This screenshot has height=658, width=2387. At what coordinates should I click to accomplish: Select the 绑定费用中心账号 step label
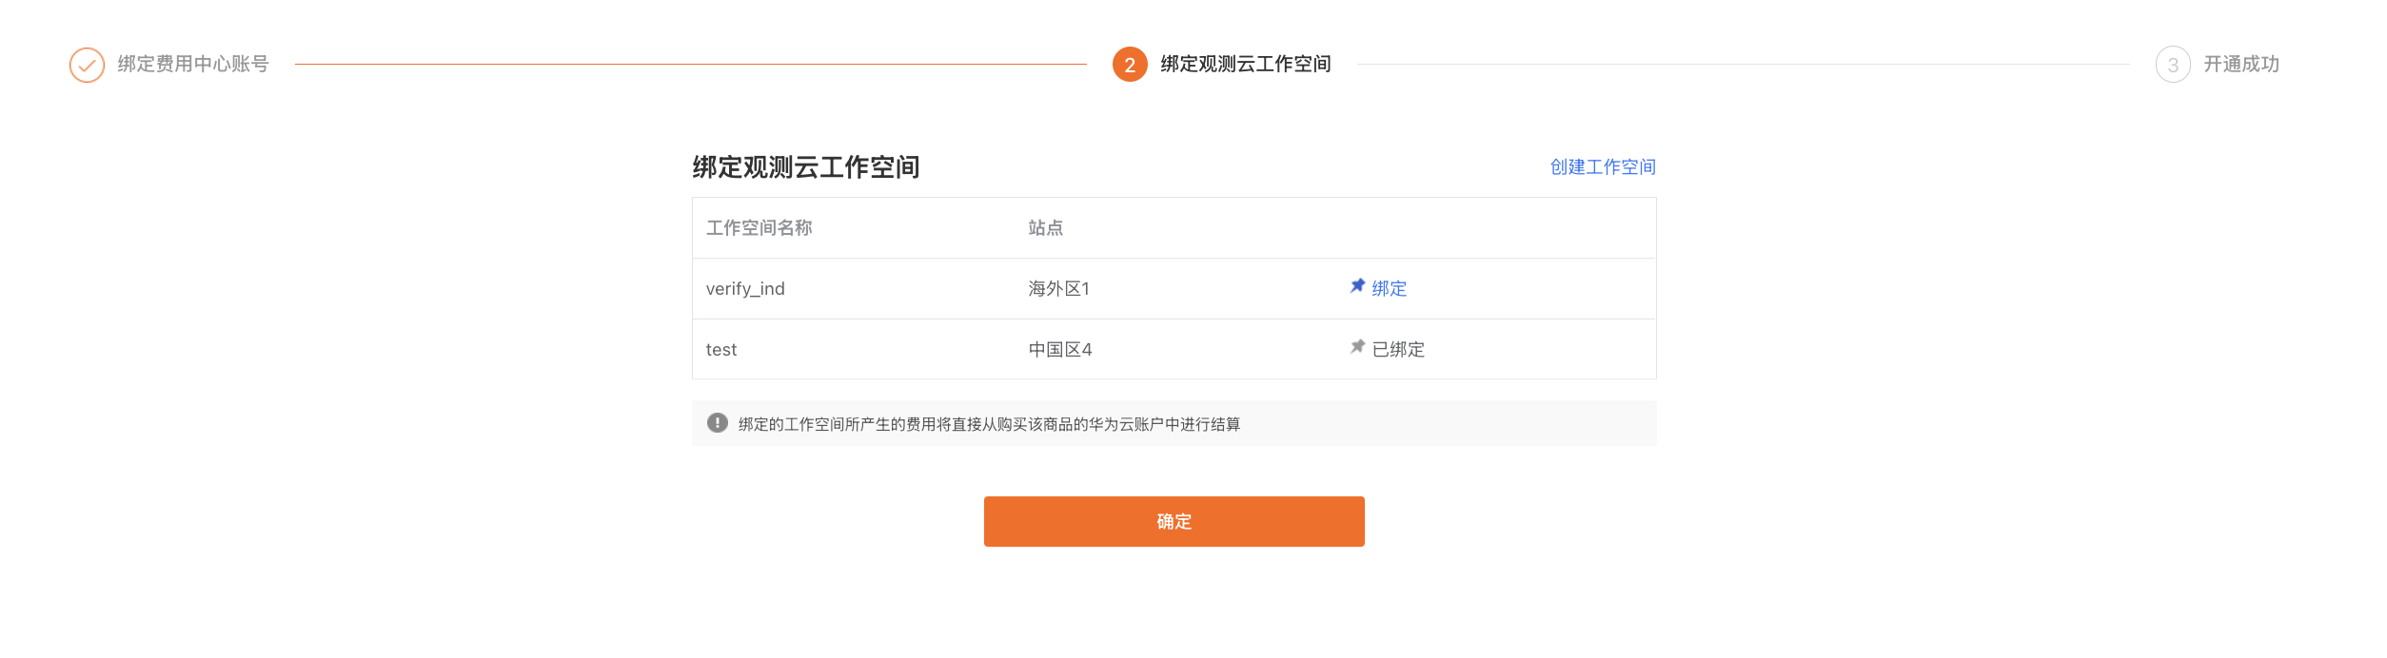[x=193, y=64]
